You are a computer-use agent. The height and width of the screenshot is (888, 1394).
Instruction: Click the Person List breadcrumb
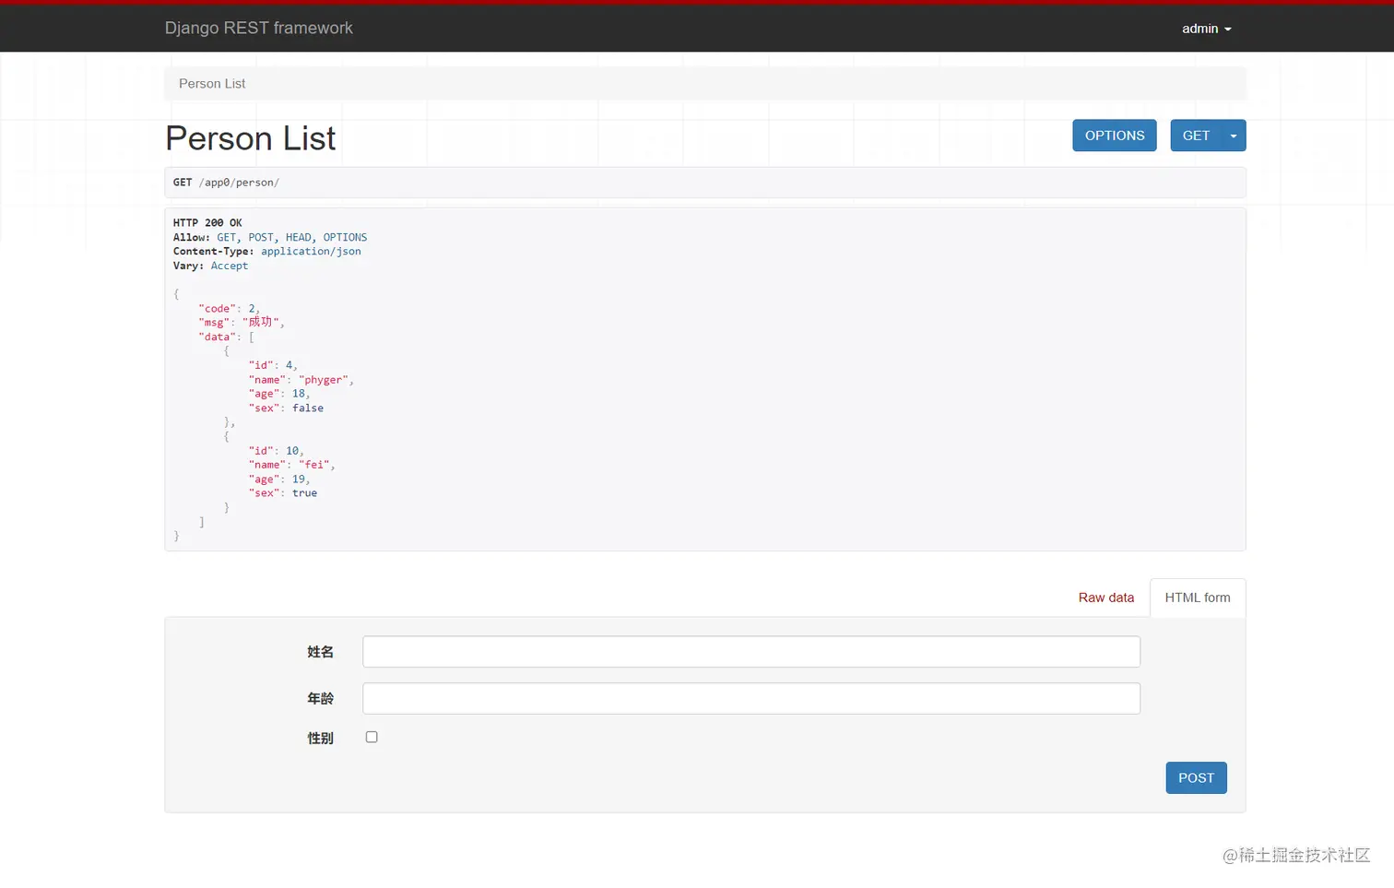(x=212, y=83)
